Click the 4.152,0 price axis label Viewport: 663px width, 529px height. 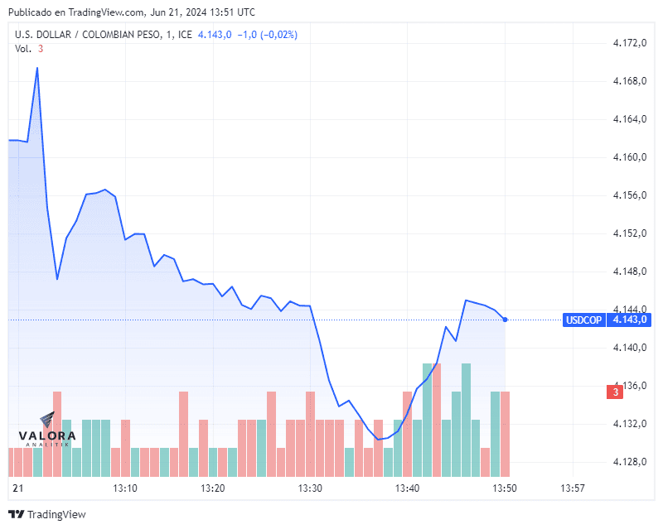coord(630,233)
